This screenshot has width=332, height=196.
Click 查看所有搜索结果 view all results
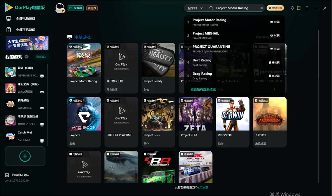coord(203,89)
